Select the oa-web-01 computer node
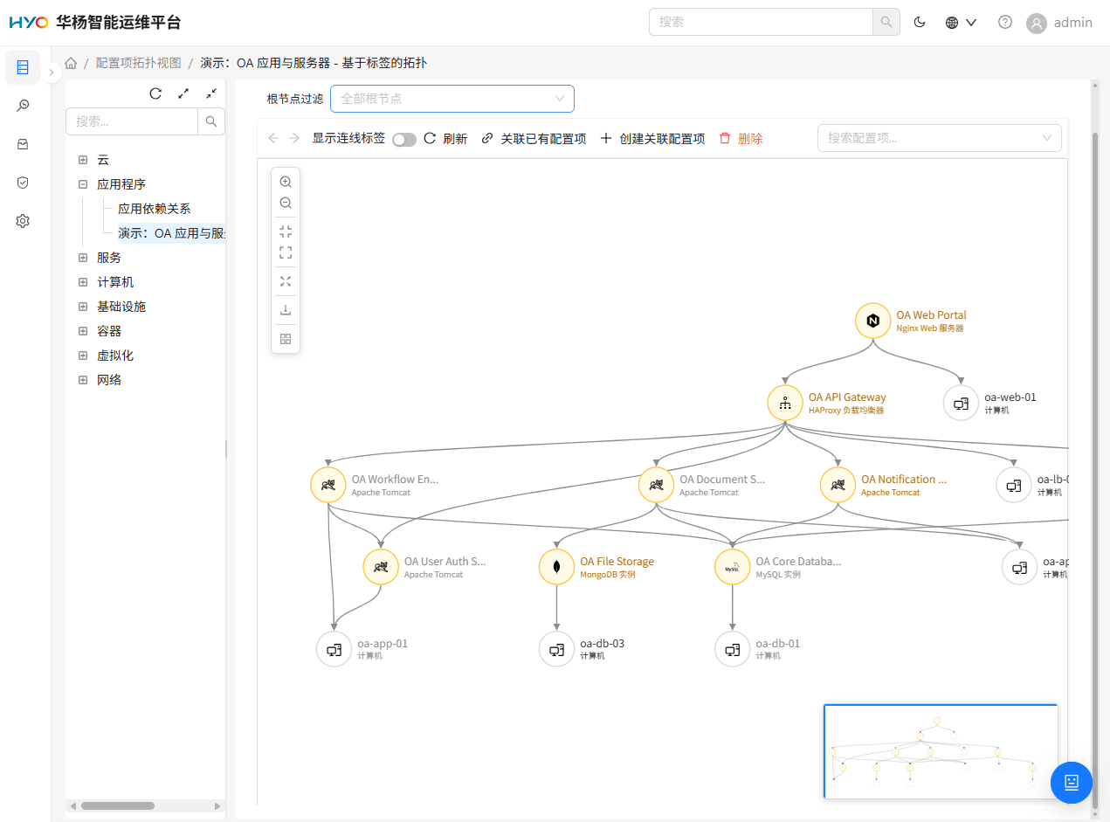The height and width of the screenshot is (822, 1110). pos(962,403)
